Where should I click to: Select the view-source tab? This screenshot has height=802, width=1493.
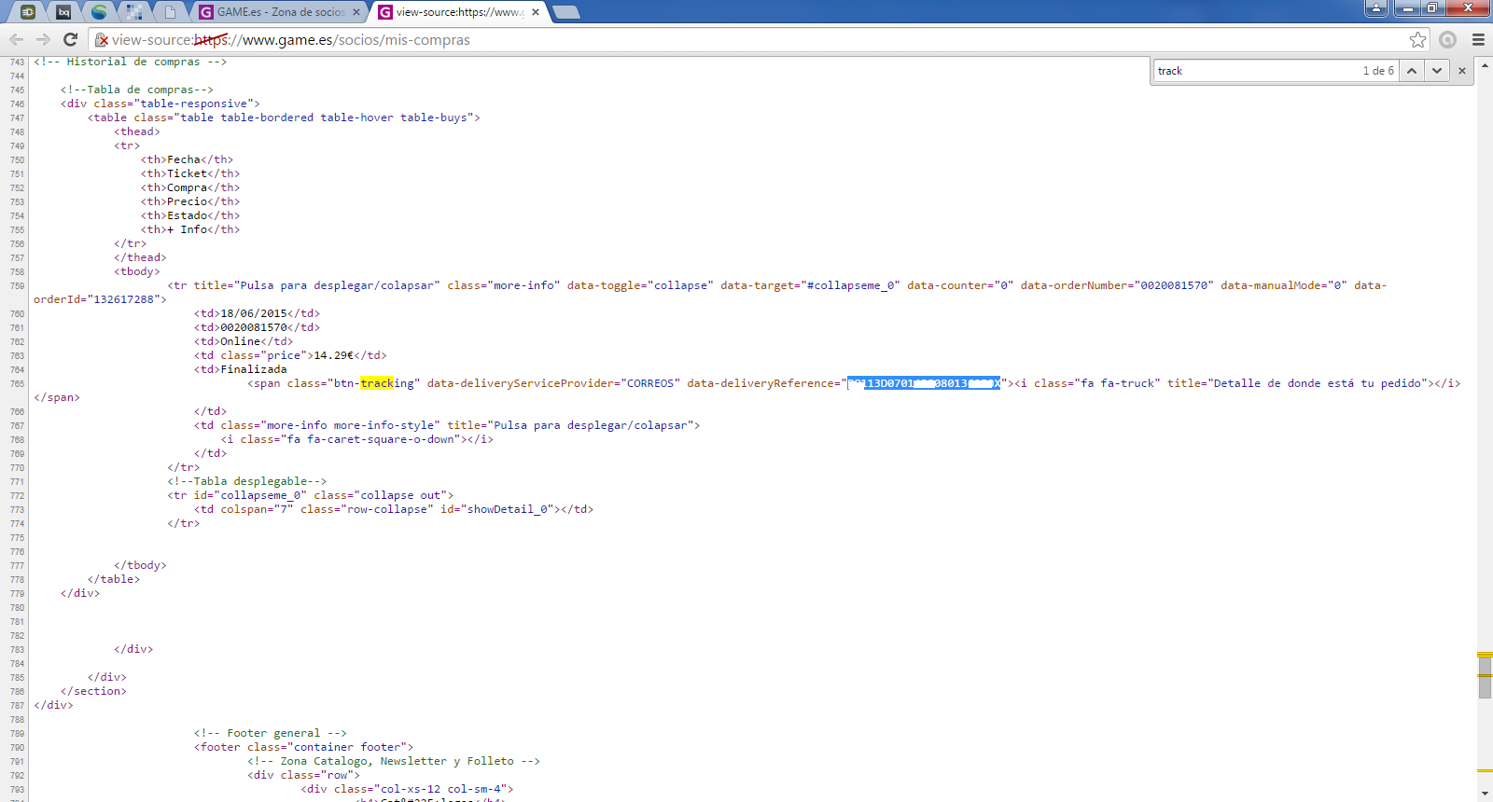(x=457, y=12)
